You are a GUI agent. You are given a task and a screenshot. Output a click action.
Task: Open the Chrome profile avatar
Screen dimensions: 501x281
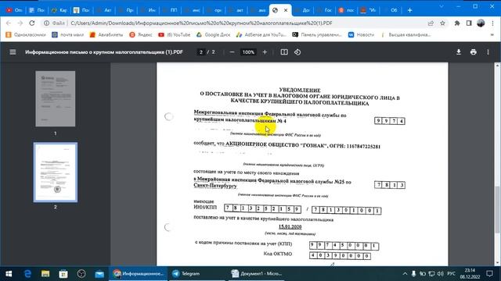(x=481, y=23)
